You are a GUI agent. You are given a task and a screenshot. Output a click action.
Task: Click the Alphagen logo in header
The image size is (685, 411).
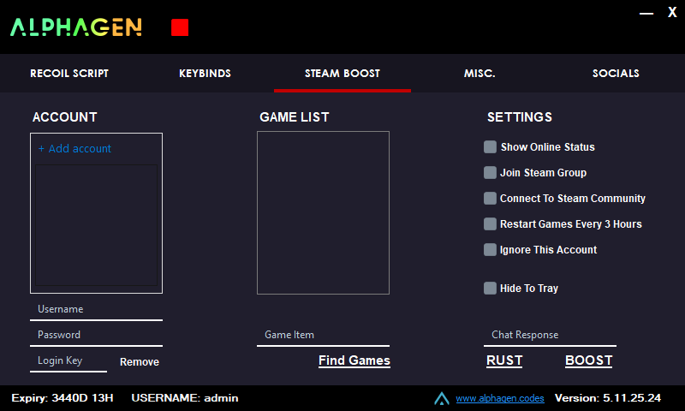pyautogui.click(x=76, y=27)
